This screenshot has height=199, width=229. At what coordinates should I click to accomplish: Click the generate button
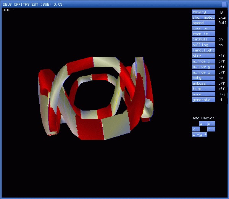click(x=203, y=100)
